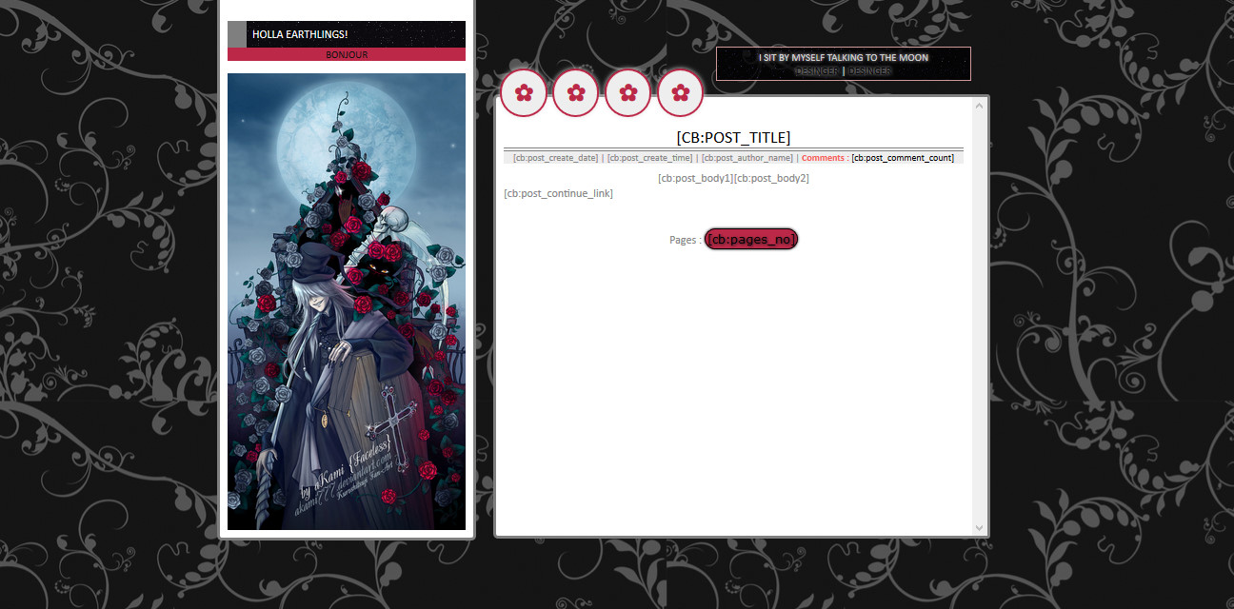Open the Comments link
The height and width of the screenshot is (609, 1234).
[x=825, y=158]
